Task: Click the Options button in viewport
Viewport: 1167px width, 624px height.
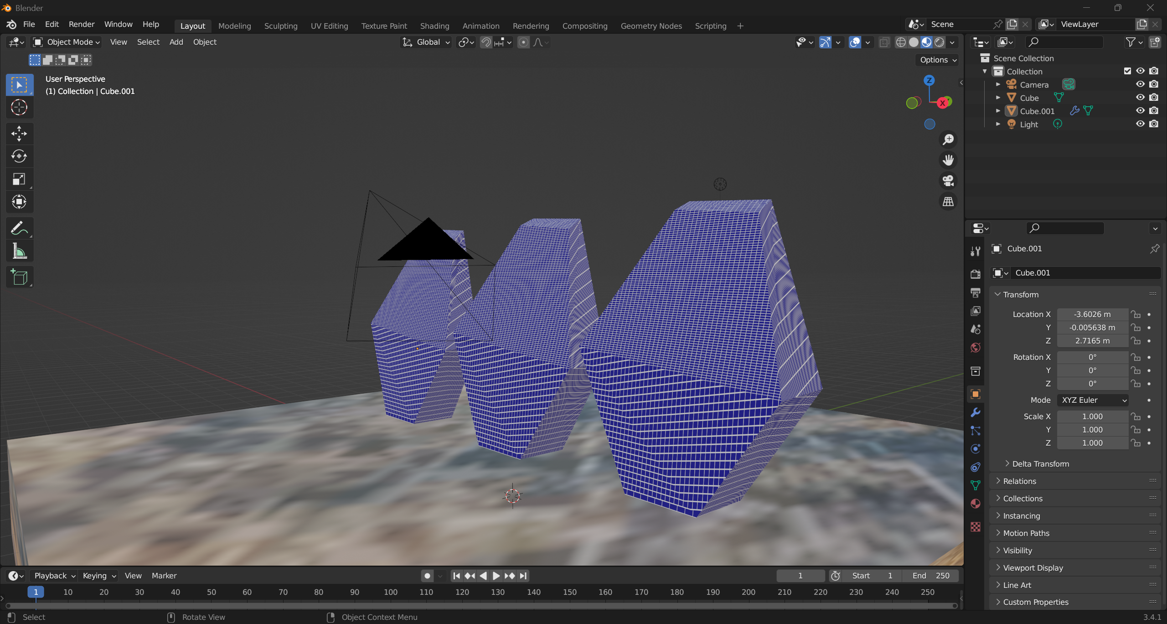Action: click(x=938, y=60)
